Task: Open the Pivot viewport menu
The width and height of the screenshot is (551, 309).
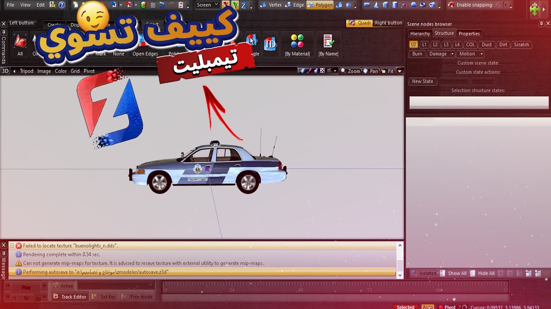Action: [89, 71]
